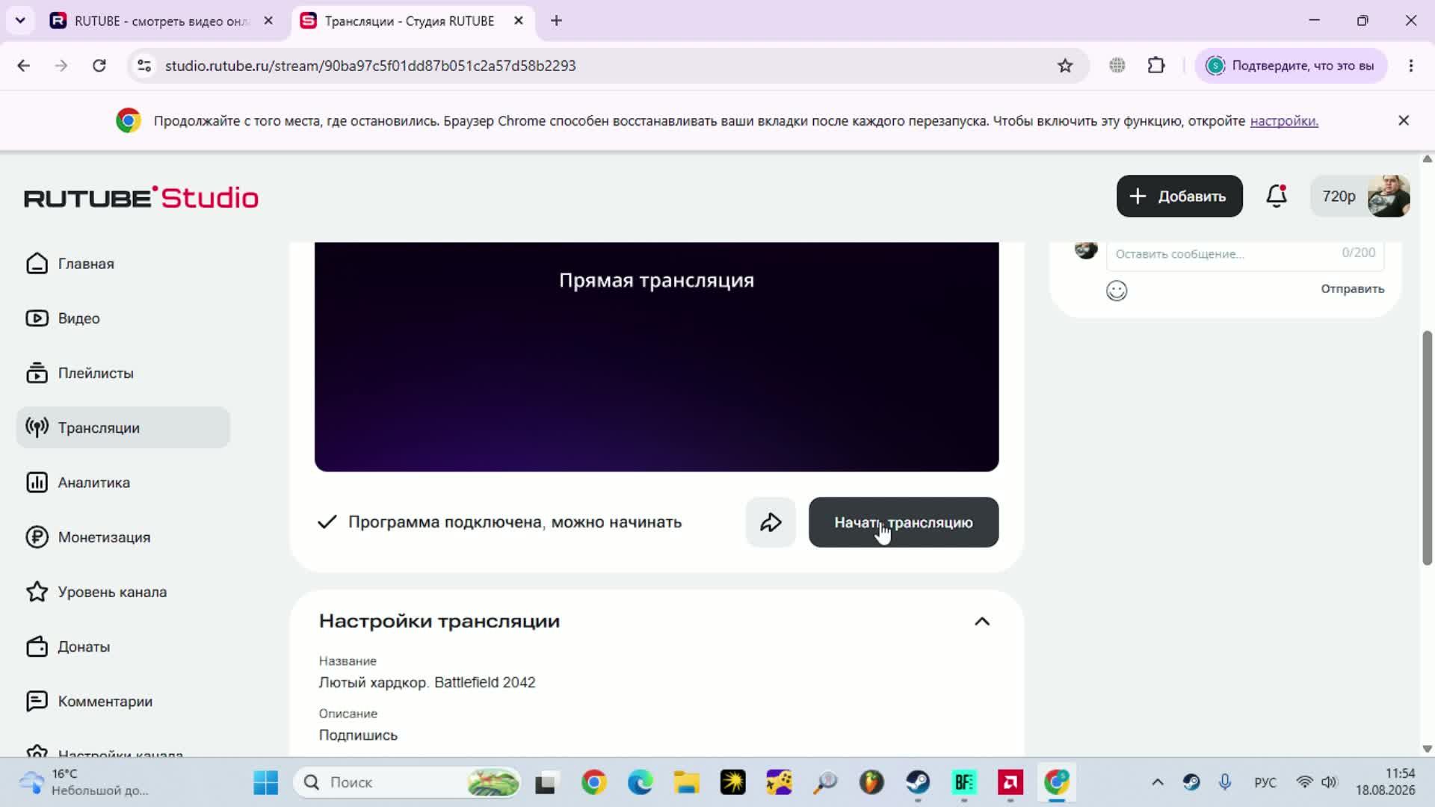
Task: Click the globe icon in the browser toolbar
Action: click(1117, 66)
